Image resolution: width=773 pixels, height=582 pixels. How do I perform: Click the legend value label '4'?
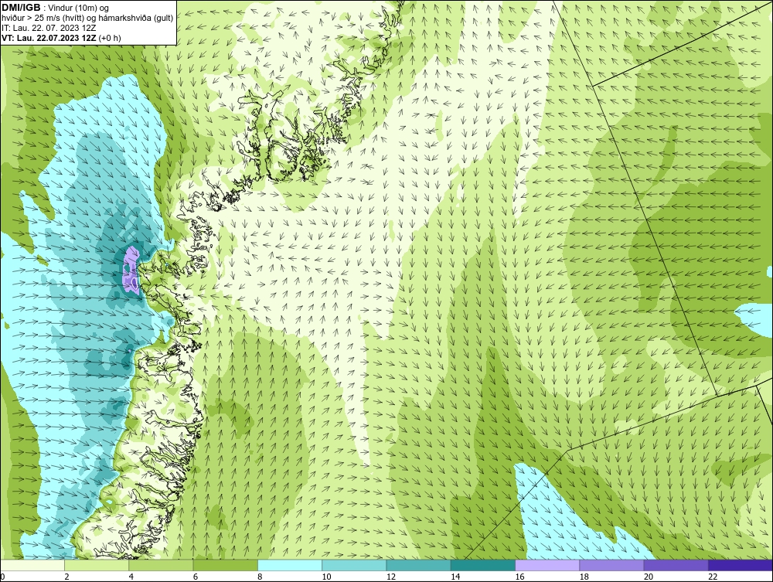[x=131, y=577]
